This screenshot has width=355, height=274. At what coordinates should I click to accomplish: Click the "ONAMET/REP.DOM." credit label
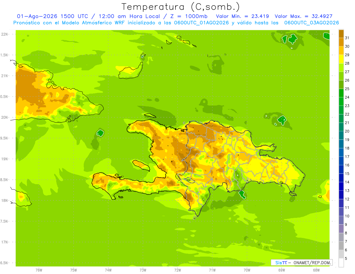click(x=313, y=262)
